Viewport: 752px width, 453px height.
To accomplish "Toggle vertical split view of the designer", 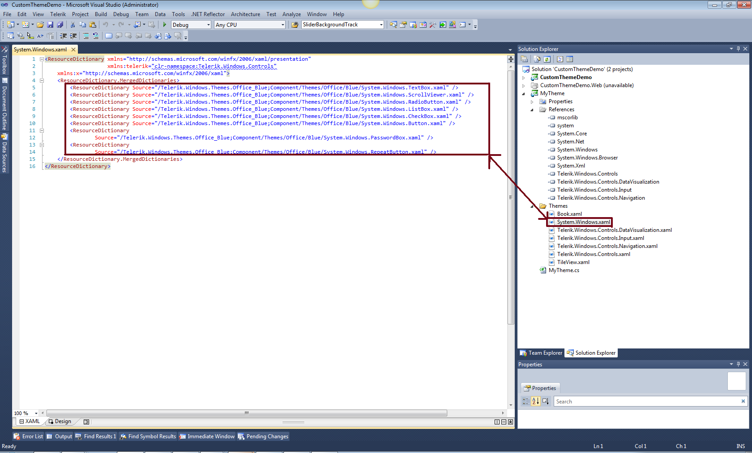I will (x=497, y=422).
